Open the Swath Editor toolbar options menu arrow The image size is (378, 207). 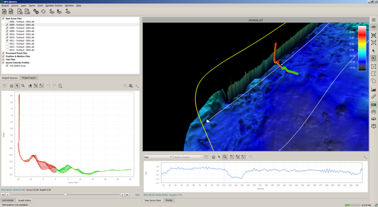click(137, 86)
